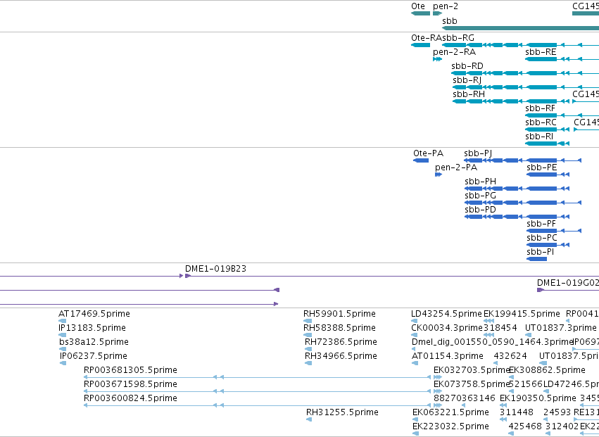Click the 311448 EST label
Image resolution: width=599 pixels, height=437 pixels.
coord(517,412)
